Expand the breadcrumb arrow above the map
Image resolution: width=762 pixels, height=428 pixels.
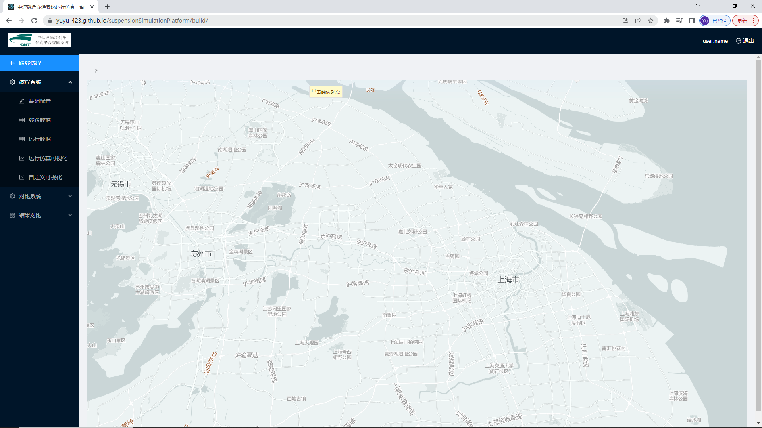tap(96, 71)
